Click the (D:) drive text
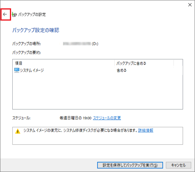This screenshot has width=195, height=172. 95,44
